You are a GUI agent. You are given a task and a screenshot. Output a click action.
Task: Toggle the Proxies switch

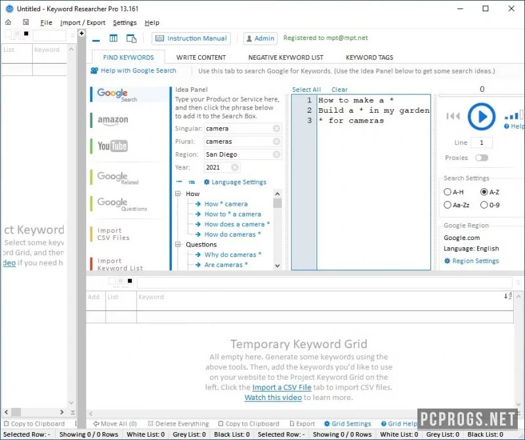tap(482, 158)
